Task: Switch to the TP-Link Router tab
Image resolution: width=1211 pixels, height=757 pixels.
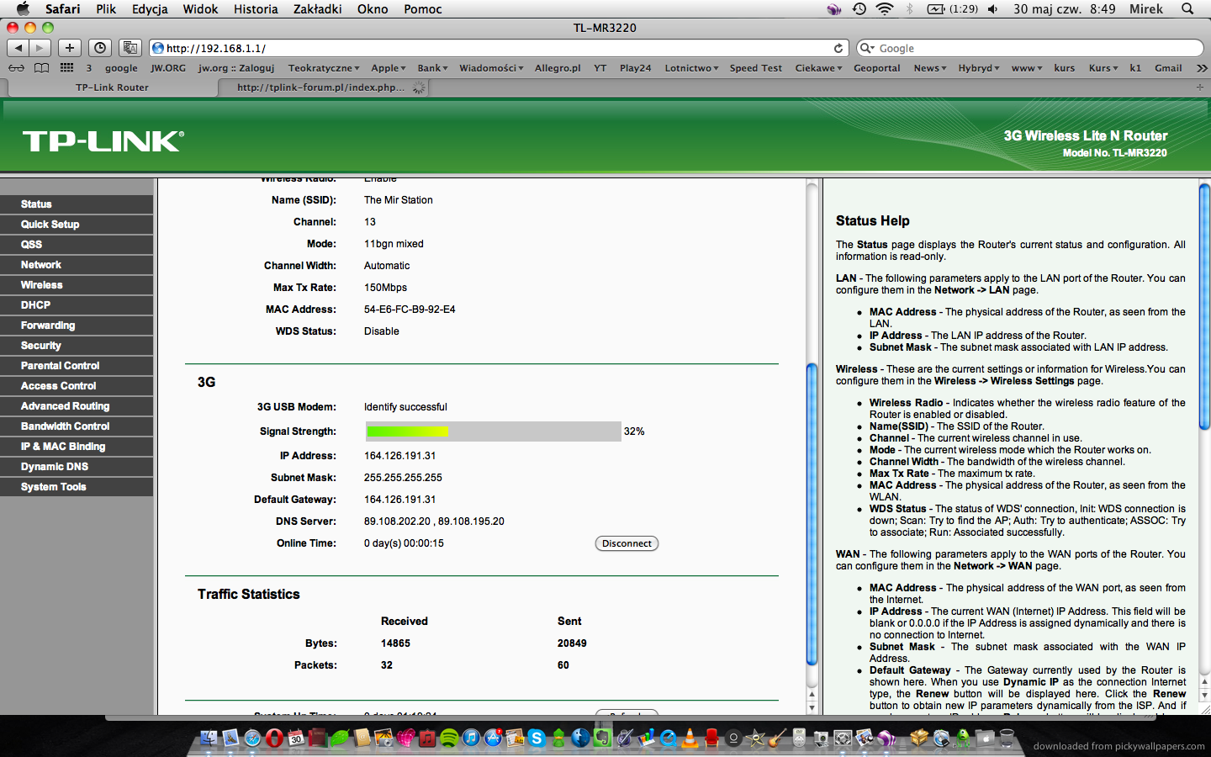Action: click(x=112, y=87)
